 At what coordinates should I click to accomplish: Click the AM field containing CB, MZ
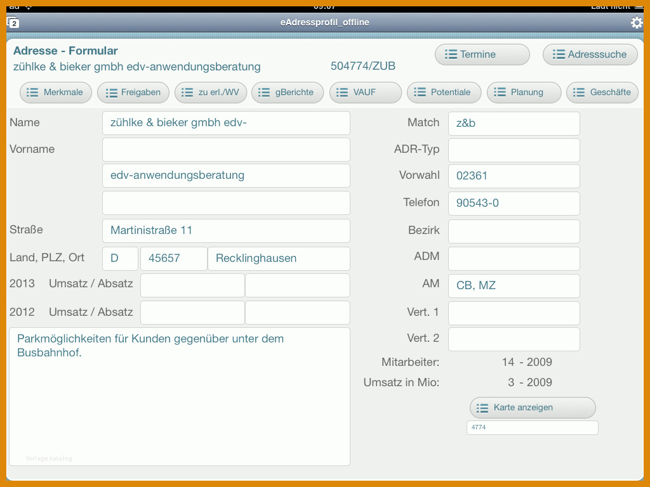pyautogui.click(x=514, y=285)
